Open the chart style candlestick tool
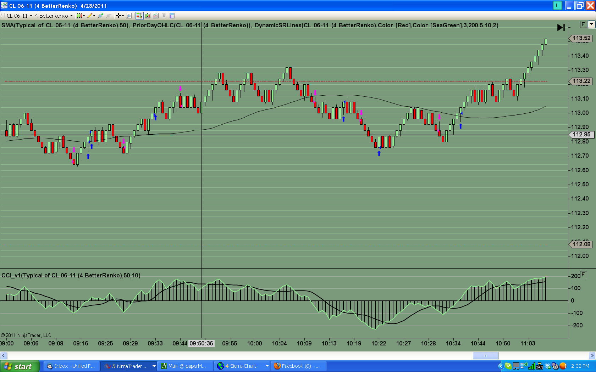The width and height of the screenshot is (596, 372). tap(79, 16)
